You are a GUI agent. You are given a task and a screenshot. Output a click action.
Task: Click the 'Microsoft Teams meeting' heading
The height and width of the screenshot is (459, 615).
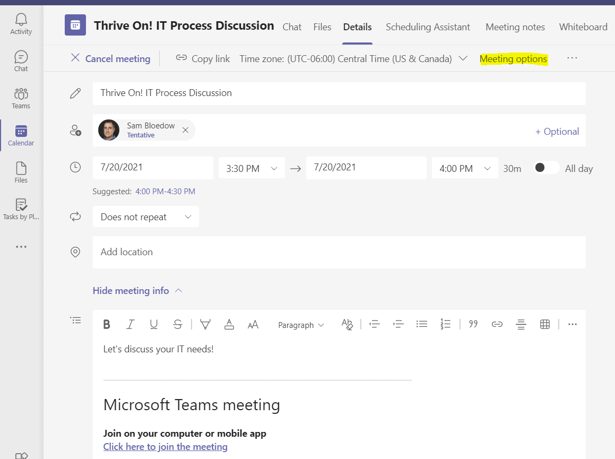[x=192, y=404]
